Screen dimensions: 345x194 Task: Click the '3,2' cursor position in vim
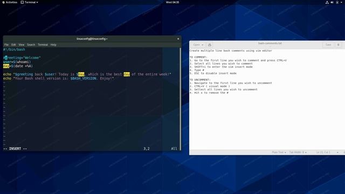click(147, 149)
